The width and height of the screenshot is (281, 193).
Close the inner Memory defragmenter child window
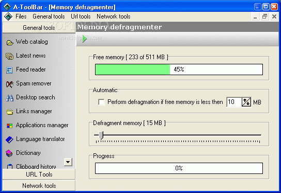274,16
